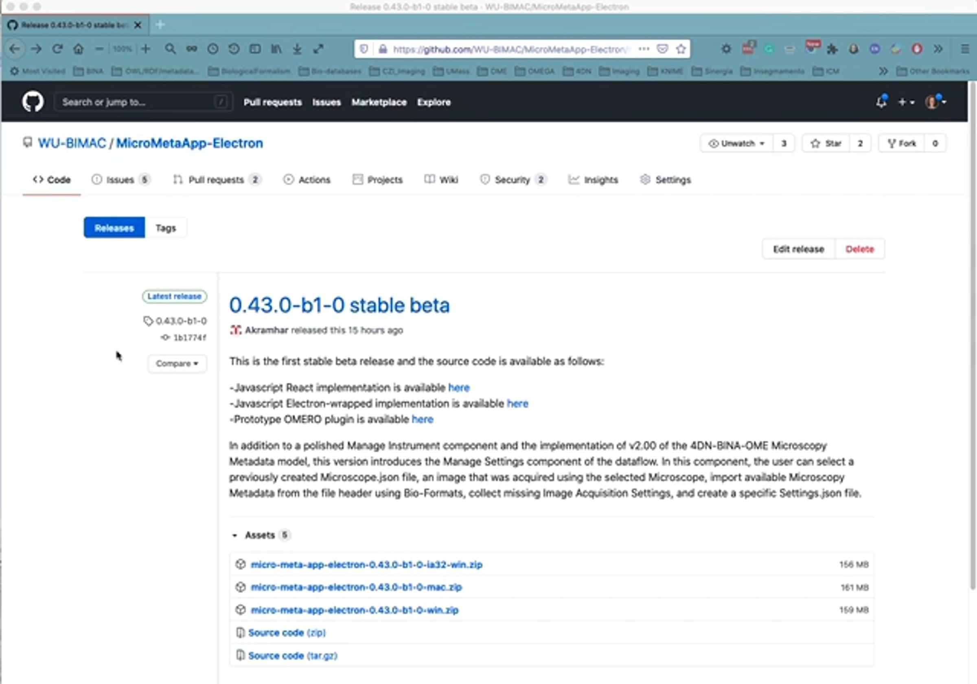This screenshot has width=977, height=684.
Task: Open the Issues tab
Action: (x=121, y=180)
